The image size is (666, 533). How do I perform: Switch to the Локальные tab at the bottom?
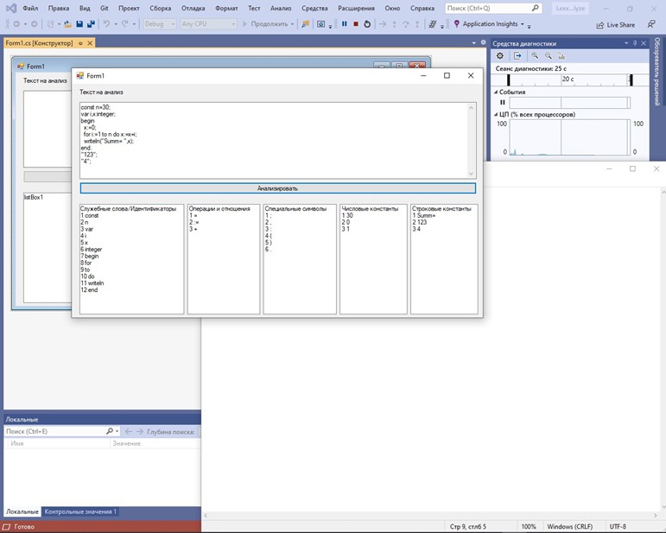pyautogui.click(x=22, y=511)
